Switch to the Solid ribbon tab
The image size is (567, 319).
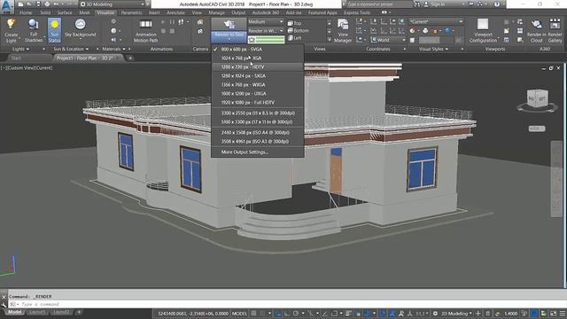(45, 12)
